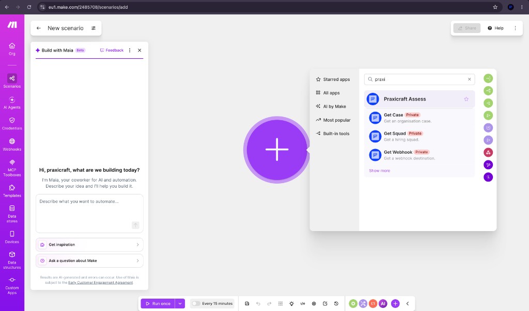Expand Get inspiration option

[89, 244]
